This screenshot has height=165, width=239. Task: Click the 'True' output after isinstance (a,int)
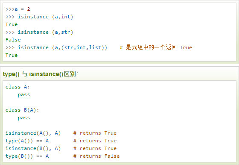[x=12, y=24]
